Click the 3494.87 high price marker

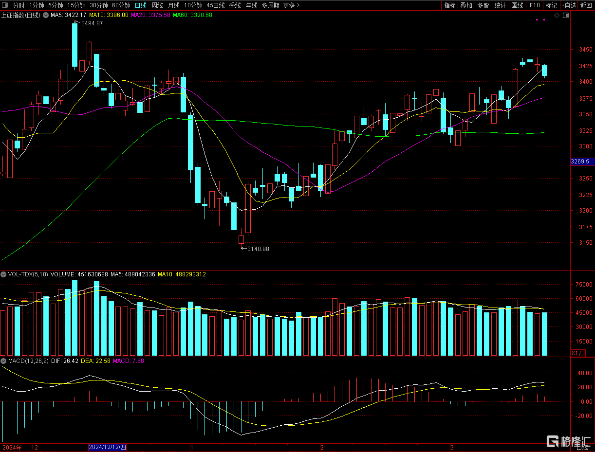coord(92,23)
